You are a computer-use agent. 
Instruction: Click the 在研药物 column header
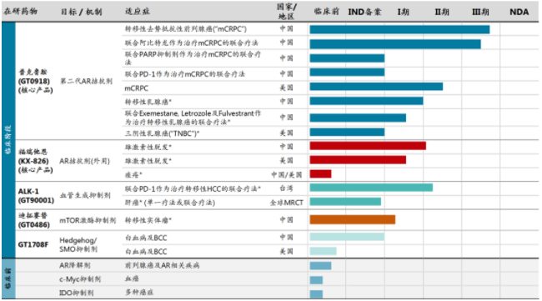(x=20, y=12)
